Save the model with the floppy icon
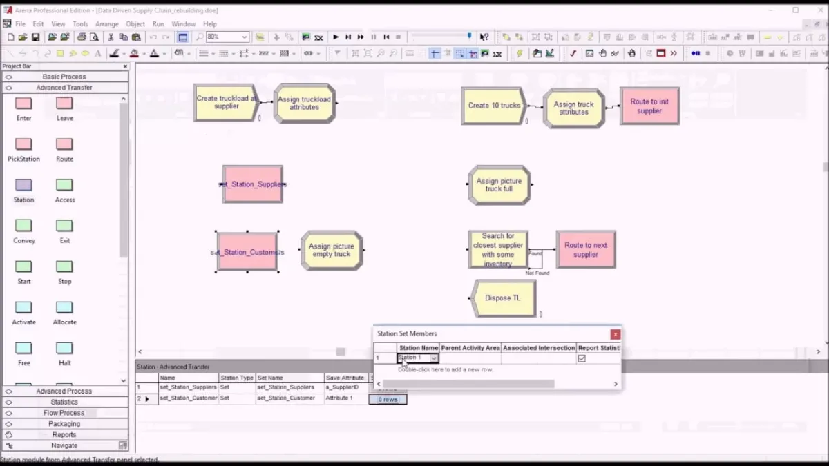The width and height of the screenshot is (829, 466). (35, 37)
